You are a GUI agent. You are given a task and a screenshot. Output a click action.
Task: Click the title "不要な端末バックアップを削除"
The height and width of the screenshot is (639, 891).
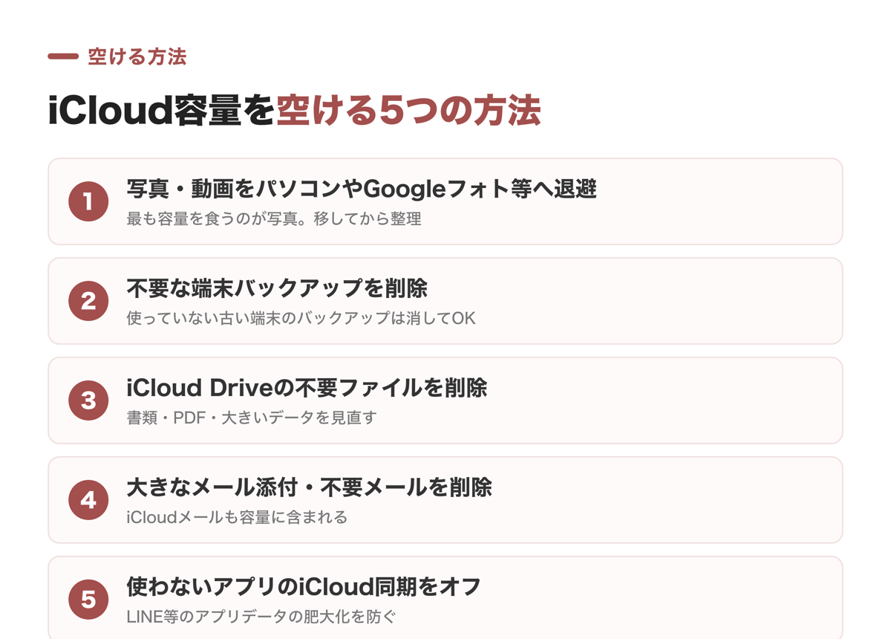click(x=277, y=288)
